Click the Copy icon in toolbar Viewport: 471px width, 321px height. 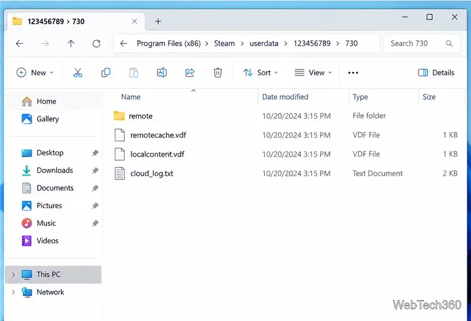(x=106, y=73)
